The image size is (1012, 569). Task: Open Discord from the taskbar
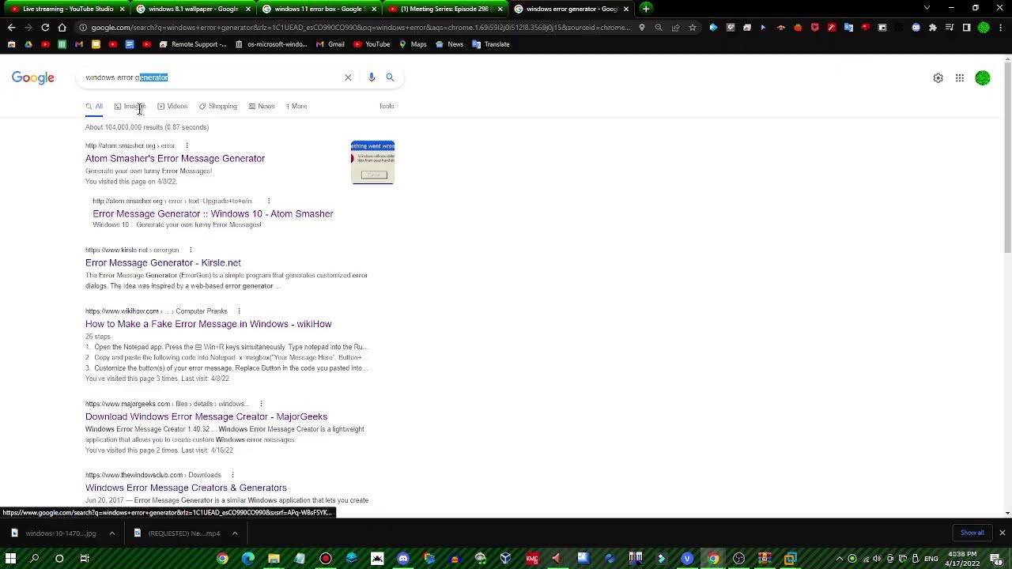point(403,559)
